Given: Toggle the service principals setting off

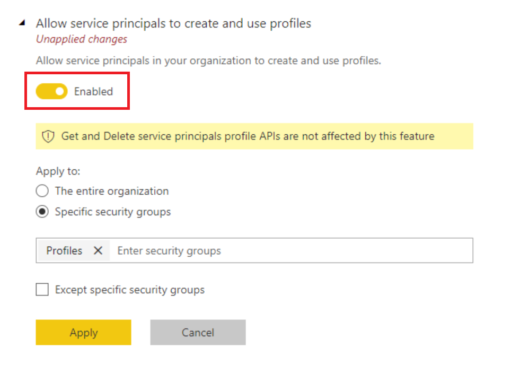Looking at the screenshot, I should coord(51,91).
